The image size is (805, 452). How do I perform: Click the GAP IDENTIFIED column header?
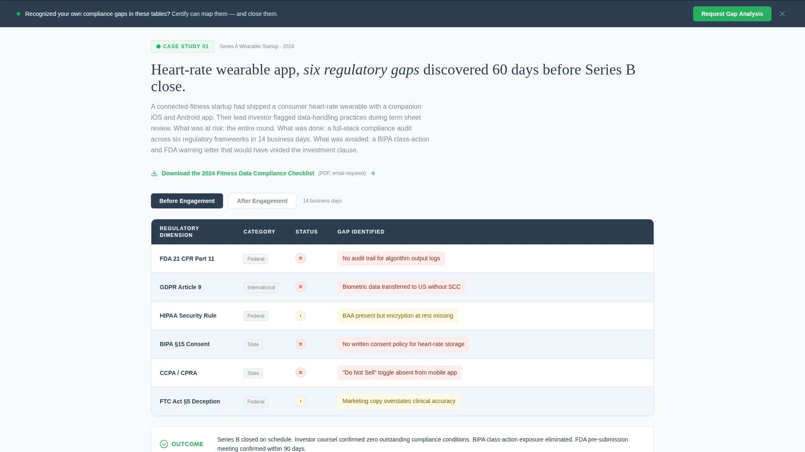[x=361, y=232]
